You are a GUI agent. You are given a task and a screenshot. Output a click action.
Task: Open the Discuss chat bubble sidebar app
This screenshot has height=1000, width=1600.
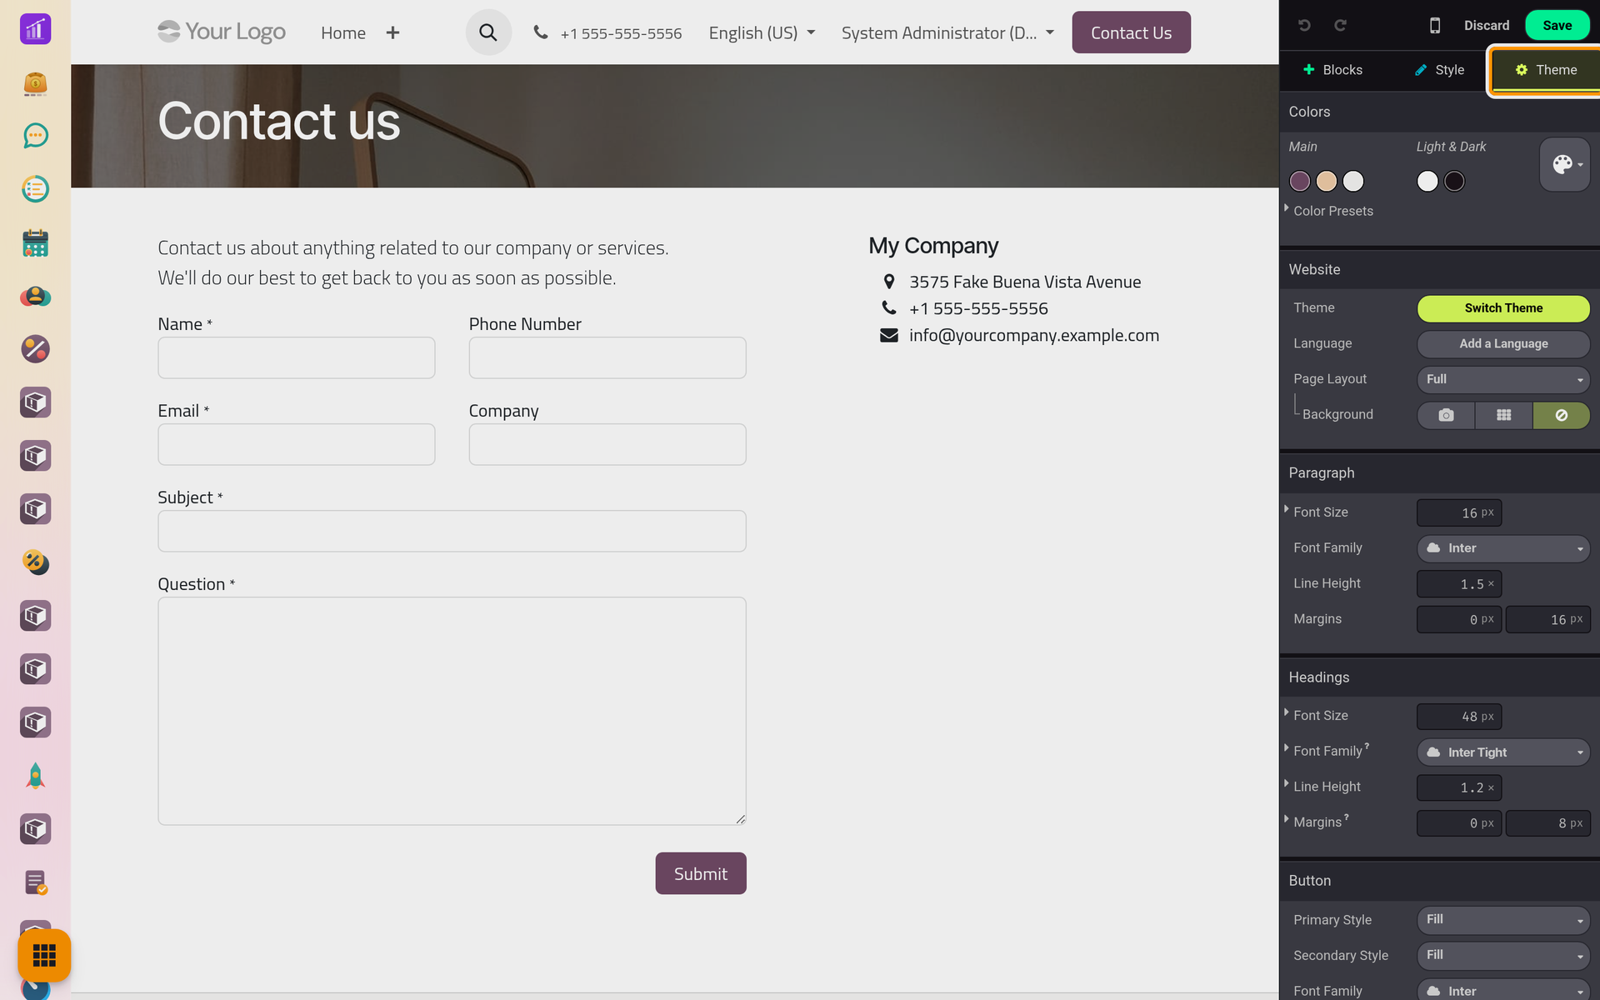[35, 136]
